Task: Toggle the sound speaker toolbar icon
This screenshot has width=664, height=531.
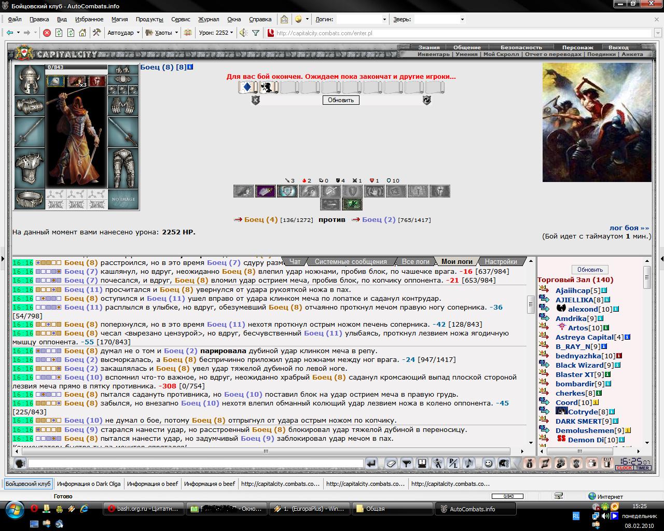Action: click(x=242, y=33)
